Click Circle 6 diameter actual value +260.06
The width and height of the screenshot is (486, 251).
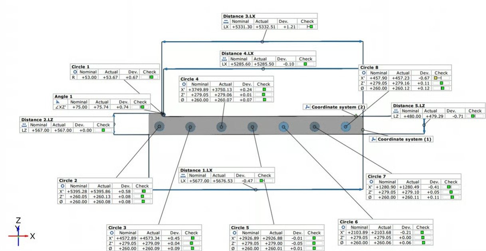coord(384,243)
